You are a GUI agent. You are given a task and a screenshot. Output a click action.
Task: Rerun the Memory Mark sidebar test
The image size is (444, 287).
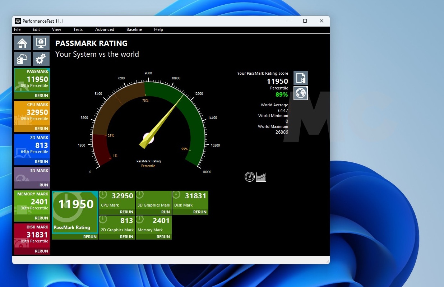pos(41,218)
